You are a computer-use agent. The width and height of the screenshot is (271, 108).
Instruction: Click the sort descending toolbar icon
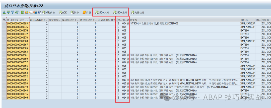coord(8,12)
